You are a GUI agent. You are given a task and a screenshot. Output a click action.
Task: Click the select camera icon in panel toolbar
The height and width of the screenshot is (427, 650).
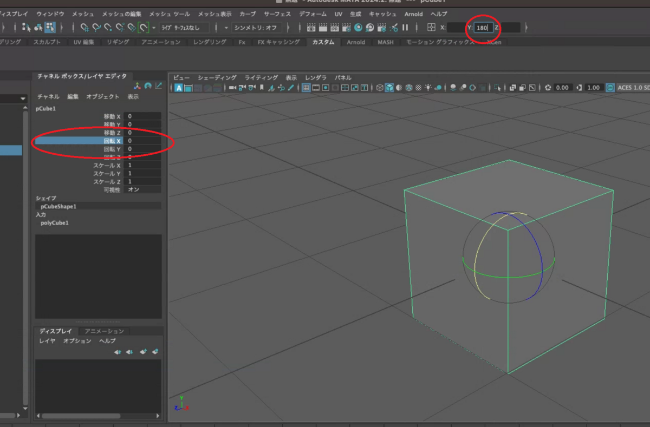232,88
